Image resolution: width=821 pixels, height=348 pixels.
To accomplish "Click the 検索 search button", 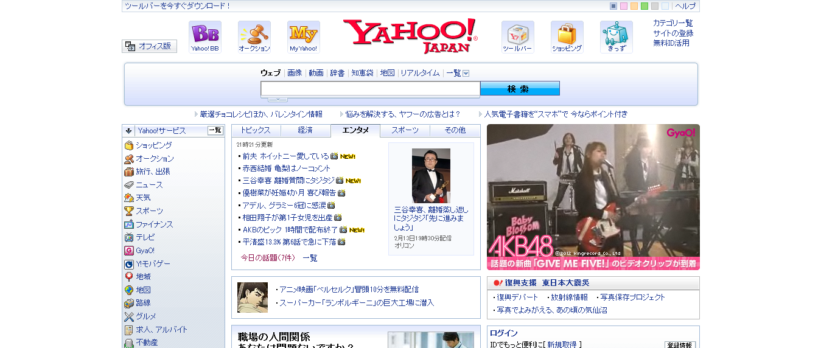I will [520, 89].
